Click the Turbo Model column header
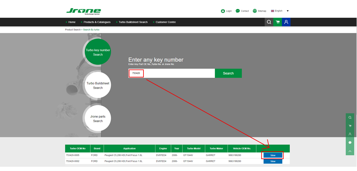Viewport: 357px width, 171px height. click(194, 148)
